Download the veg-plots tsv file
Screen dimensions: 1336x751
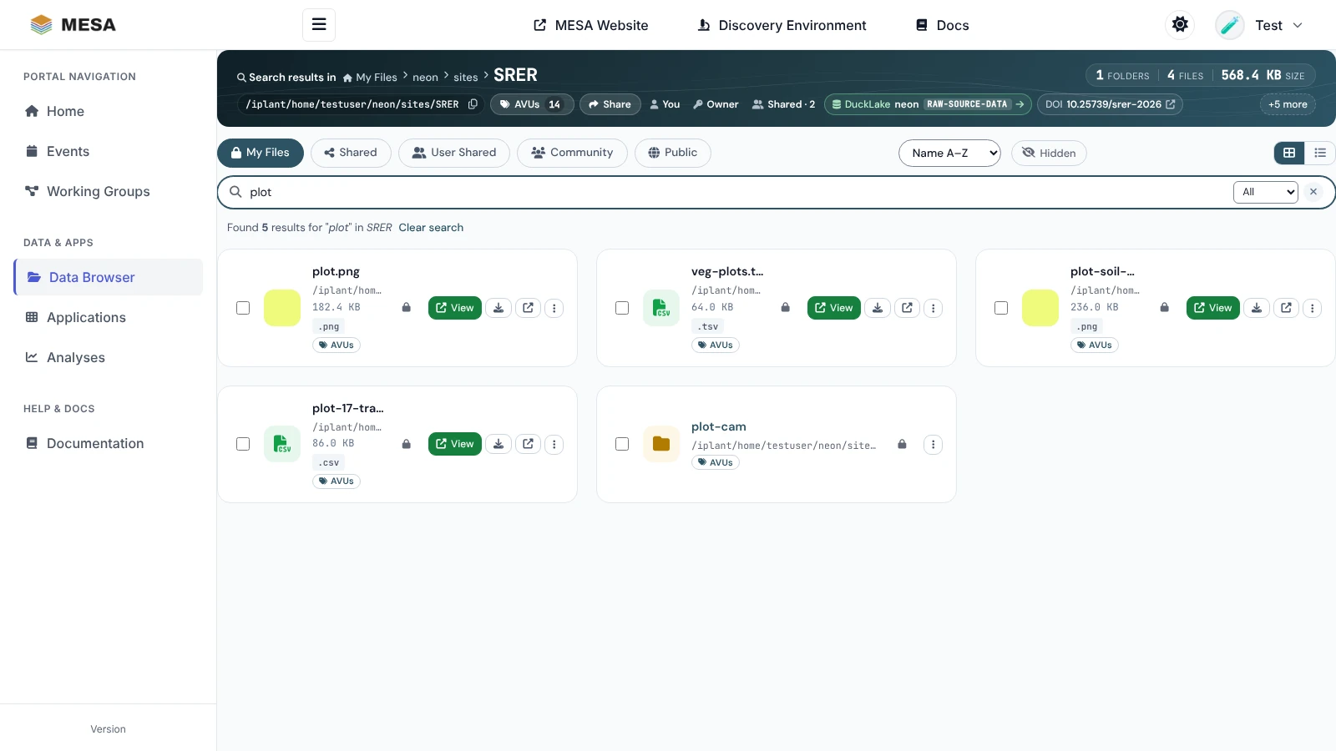point(878,308)
